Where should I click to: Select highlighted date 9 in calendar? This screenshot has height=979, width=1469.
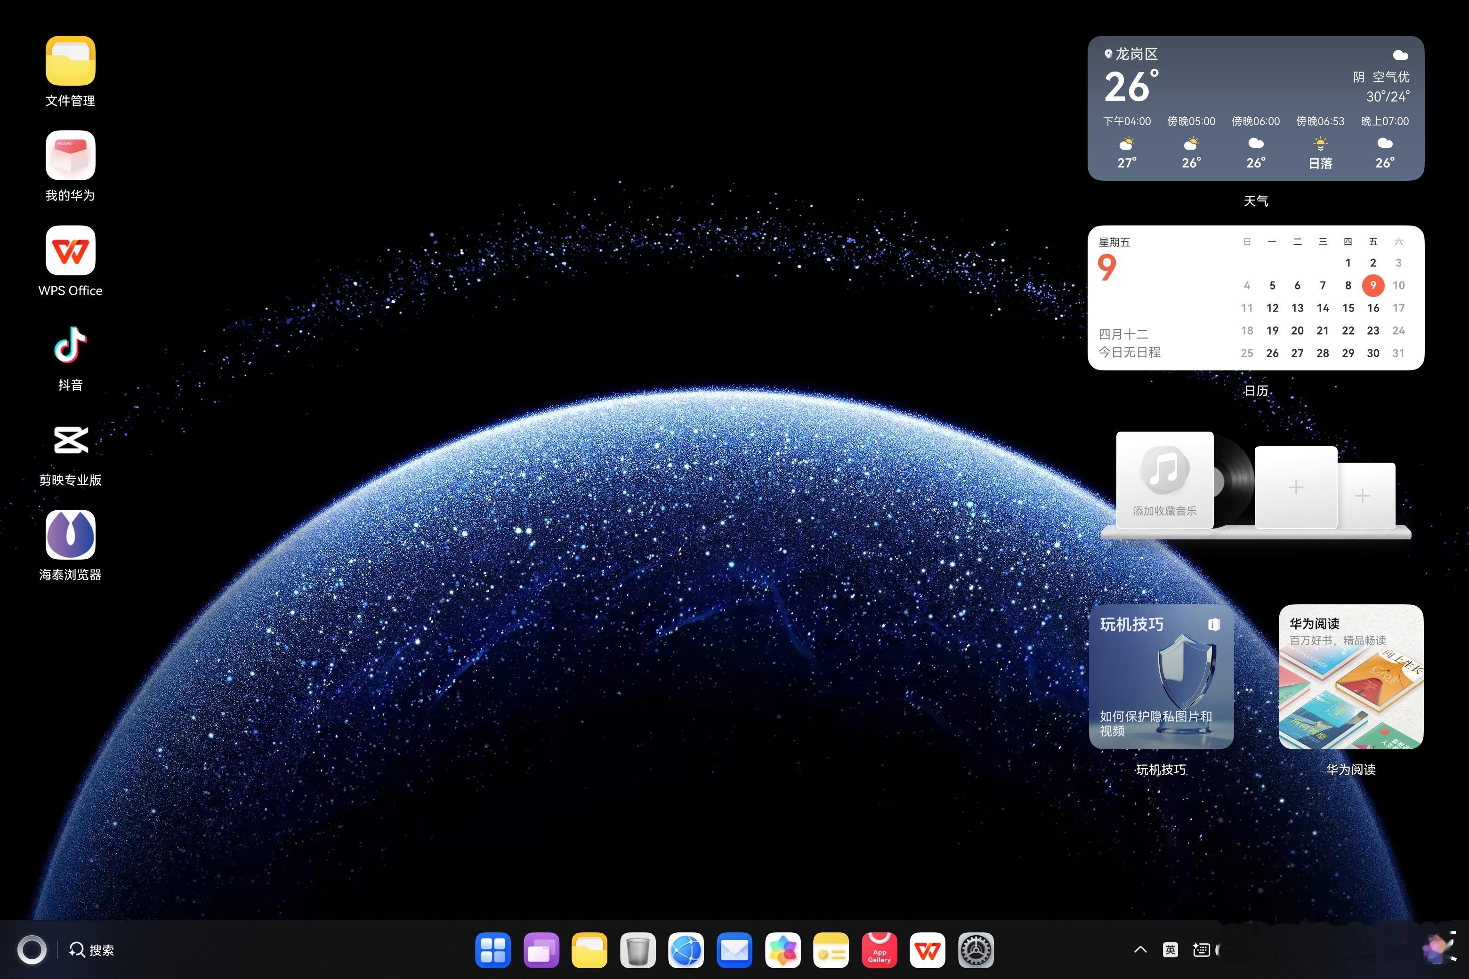tap(1373, 285)
